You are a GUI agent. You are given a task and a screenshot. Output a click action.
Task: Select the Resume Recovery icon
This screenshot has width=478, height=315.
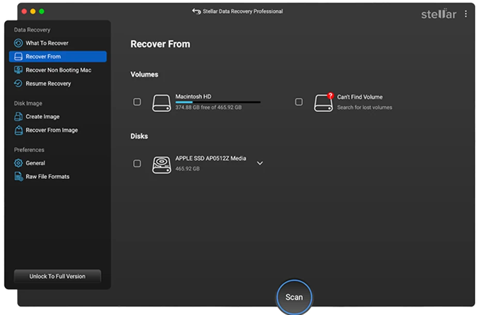tap(19, 83)
